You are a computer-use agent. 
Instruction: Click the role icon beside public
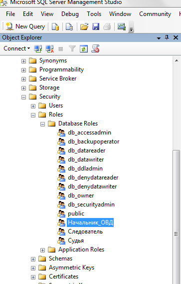pyautogui.click(x=61, y=213)
